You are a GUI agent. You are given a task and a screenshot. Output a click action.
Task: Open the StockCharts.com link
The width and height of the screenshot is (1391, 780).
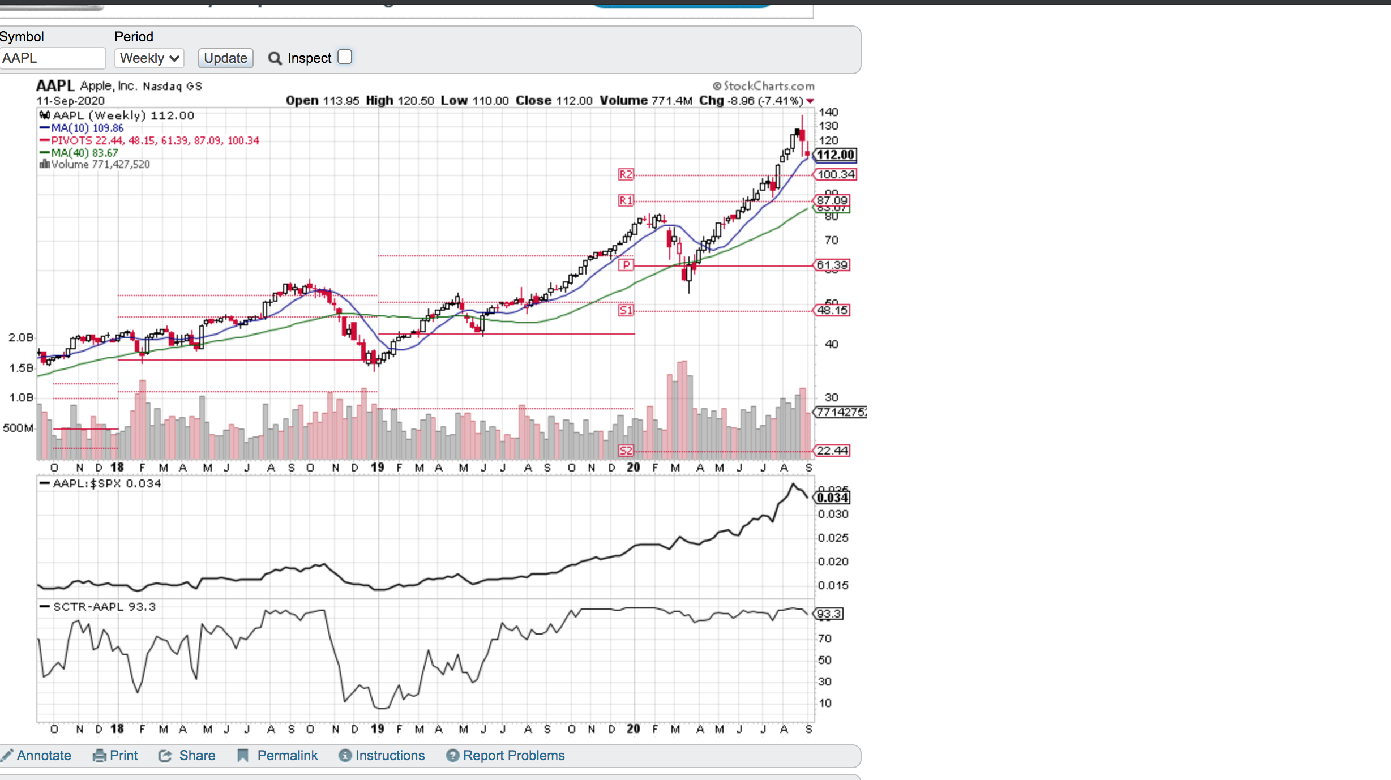(x=763, y=85)
